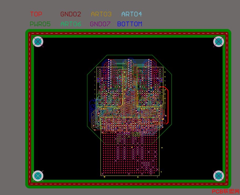Click the TOP layer label
The image size is (240, 195).
click(36, 14)
